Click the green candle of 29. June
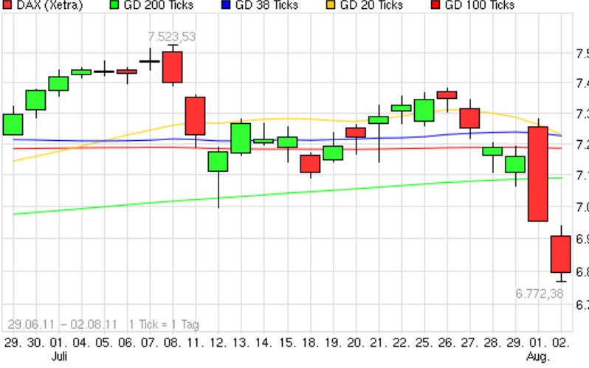Screen dimensions: 589x368 tap(13, 125)
